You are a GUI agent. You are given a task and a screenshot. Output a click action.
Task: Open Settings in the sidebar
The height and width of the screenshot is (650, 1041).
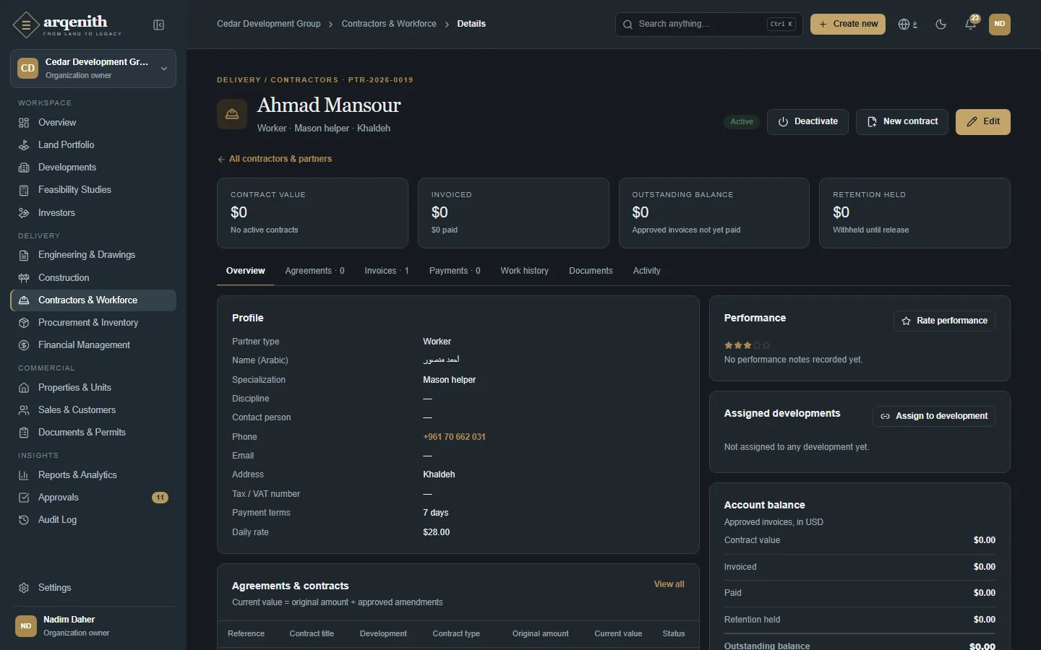[93, 588]
